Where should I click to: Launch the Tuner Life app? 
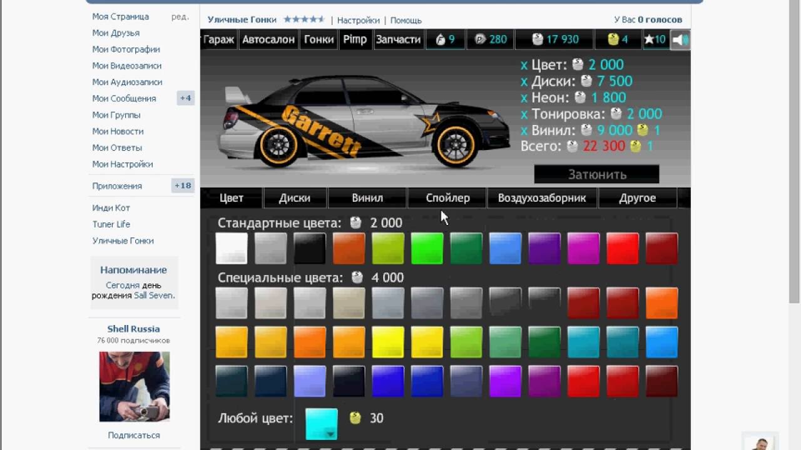pos(111,224)
